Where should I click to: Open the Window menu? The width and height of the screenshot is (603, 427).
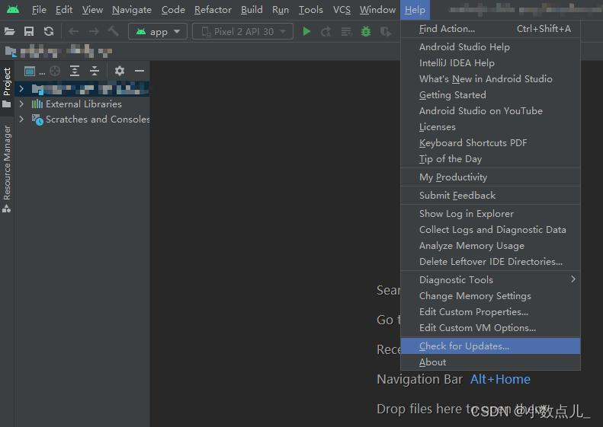point(377,10)
